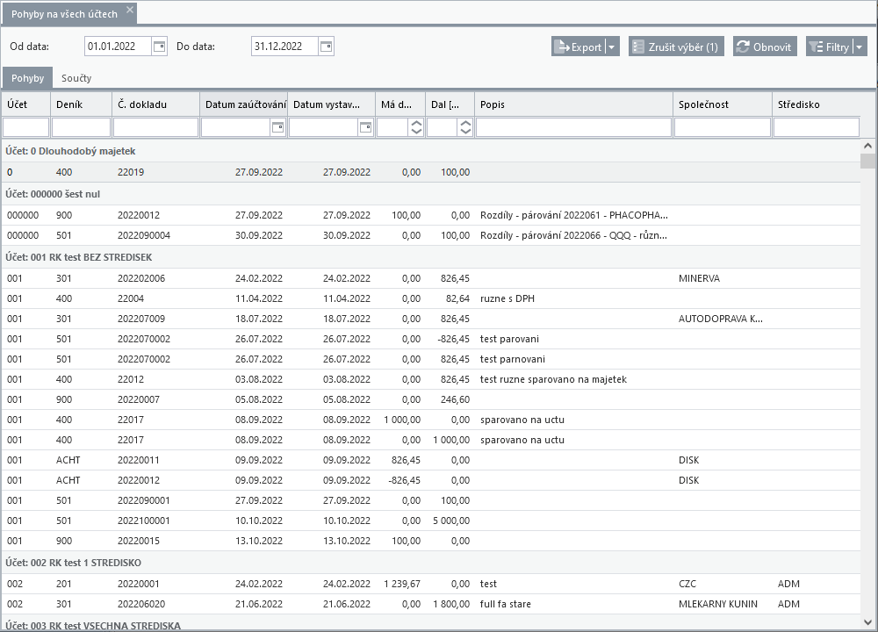The width and height of the screenshot is (878, 632).
Task: Open the calendar picker for Do data
Action: [327, 47]
